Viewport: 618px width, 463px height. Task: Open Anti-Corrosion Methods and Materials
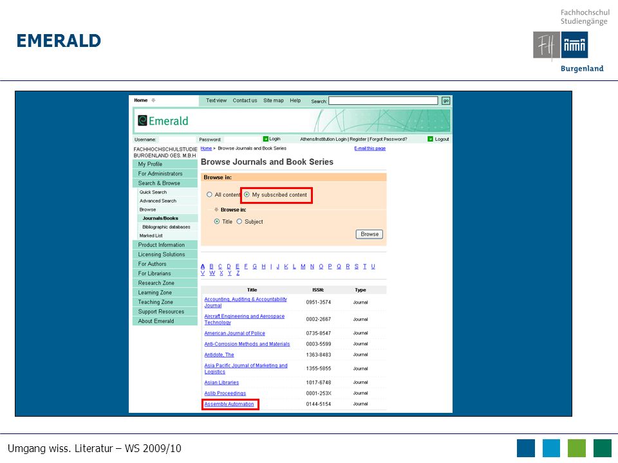click(247, 343)
